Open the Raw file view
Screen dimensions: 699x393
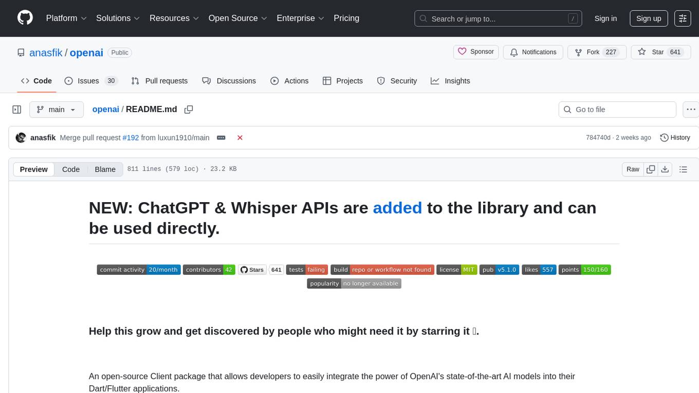tap(633, 169)
